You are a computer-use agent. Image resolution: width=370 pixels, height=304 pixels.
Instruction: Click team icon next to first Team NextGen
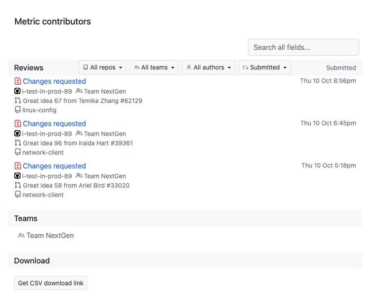tap(79, 91)
